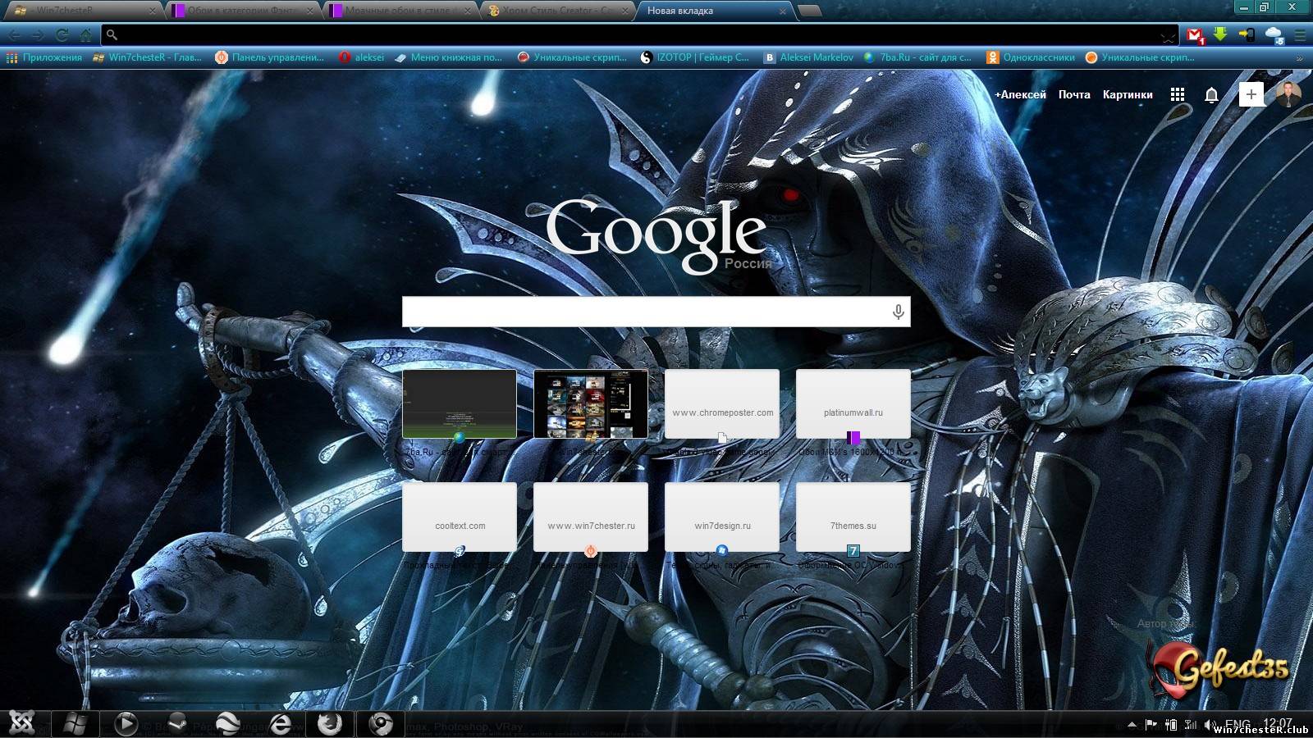Reload the page with the refresh icon
1313x738 pixels.
(x=62, y=35)
